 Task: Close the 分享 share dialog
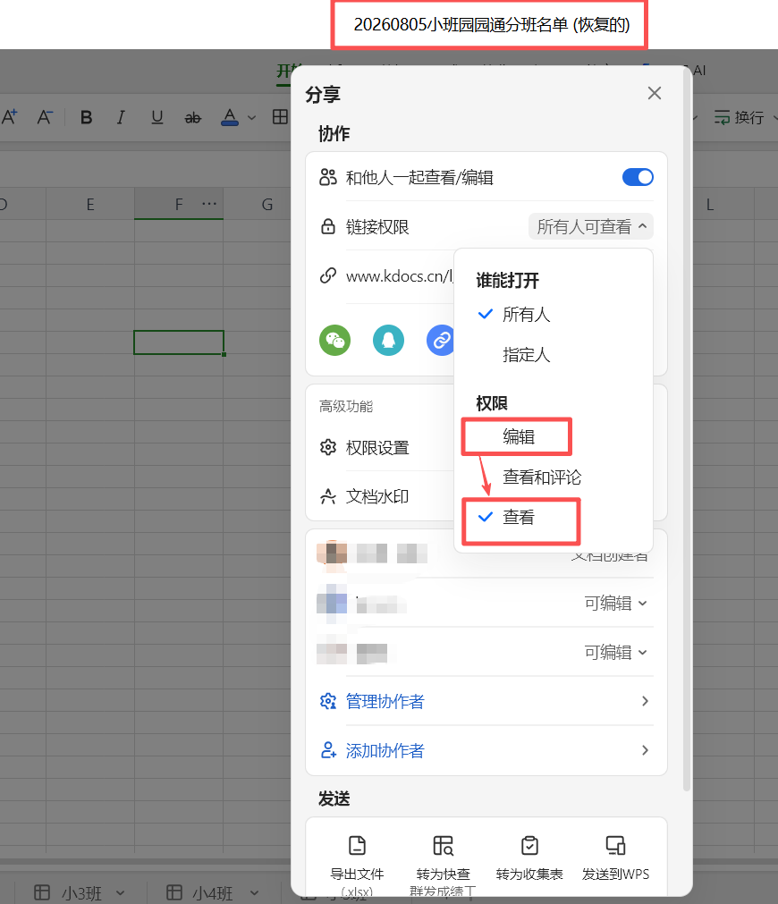(x=654, y=93)
